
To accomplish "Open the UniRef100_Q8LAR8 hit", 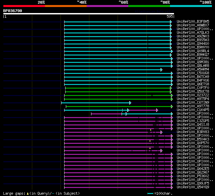I will [x=193, y=66].
